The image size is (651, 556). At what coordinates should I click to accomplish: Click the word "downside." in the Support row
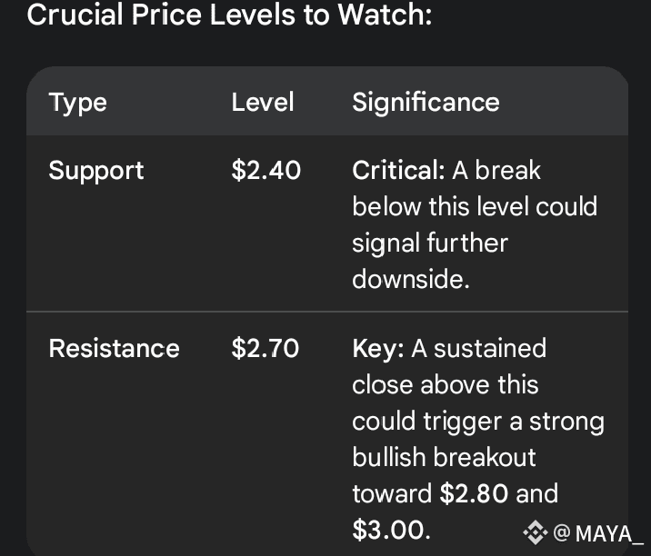click(x=411, y=279)
